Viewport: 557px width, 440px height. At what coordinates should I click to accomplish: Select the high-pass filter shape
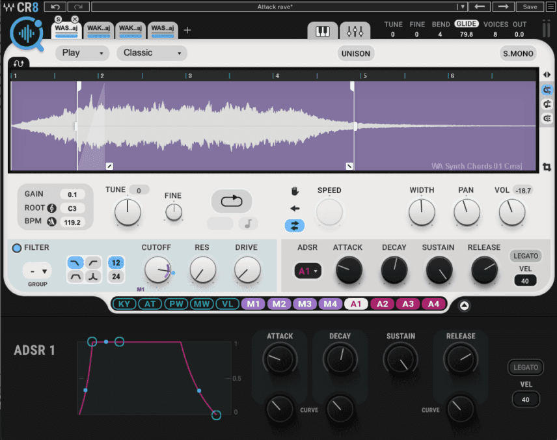(93, 263)
